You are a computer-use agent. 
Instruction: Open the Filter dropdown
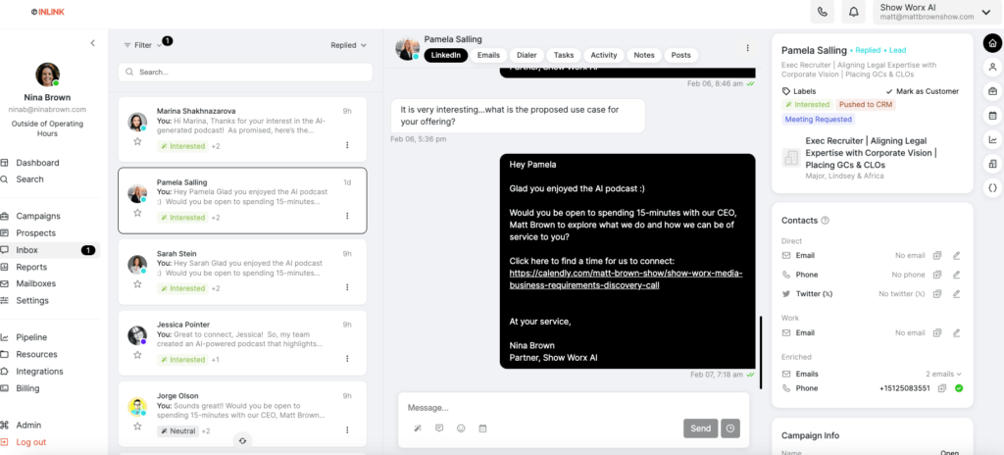point(143,45)
